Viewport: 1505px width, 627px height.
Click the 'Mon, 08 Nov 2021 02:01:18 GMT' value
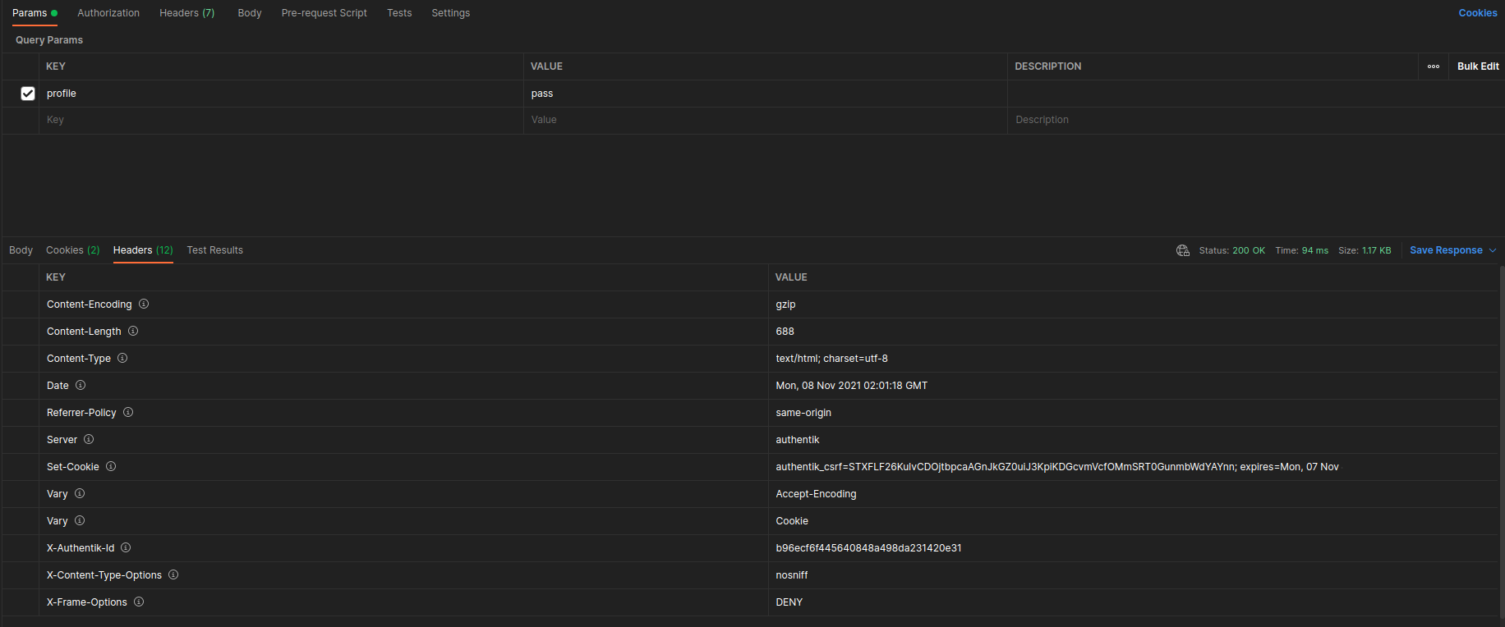pos(851,386)
